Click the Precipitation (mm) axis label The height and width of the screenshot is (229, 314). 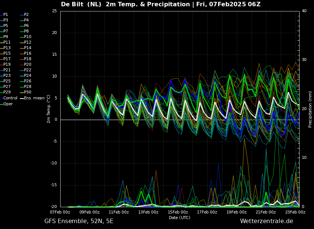(310, 109)
